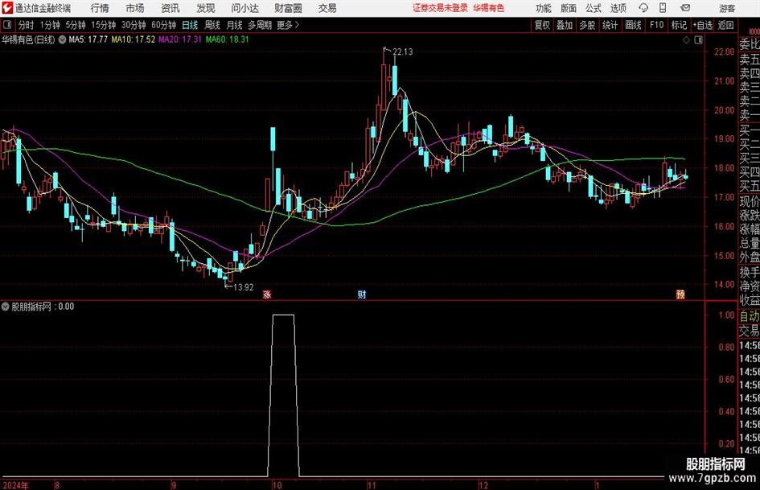The image size is (760, 490).
Task: Click the 通达信 red logo icon
Action: [7, 8]
